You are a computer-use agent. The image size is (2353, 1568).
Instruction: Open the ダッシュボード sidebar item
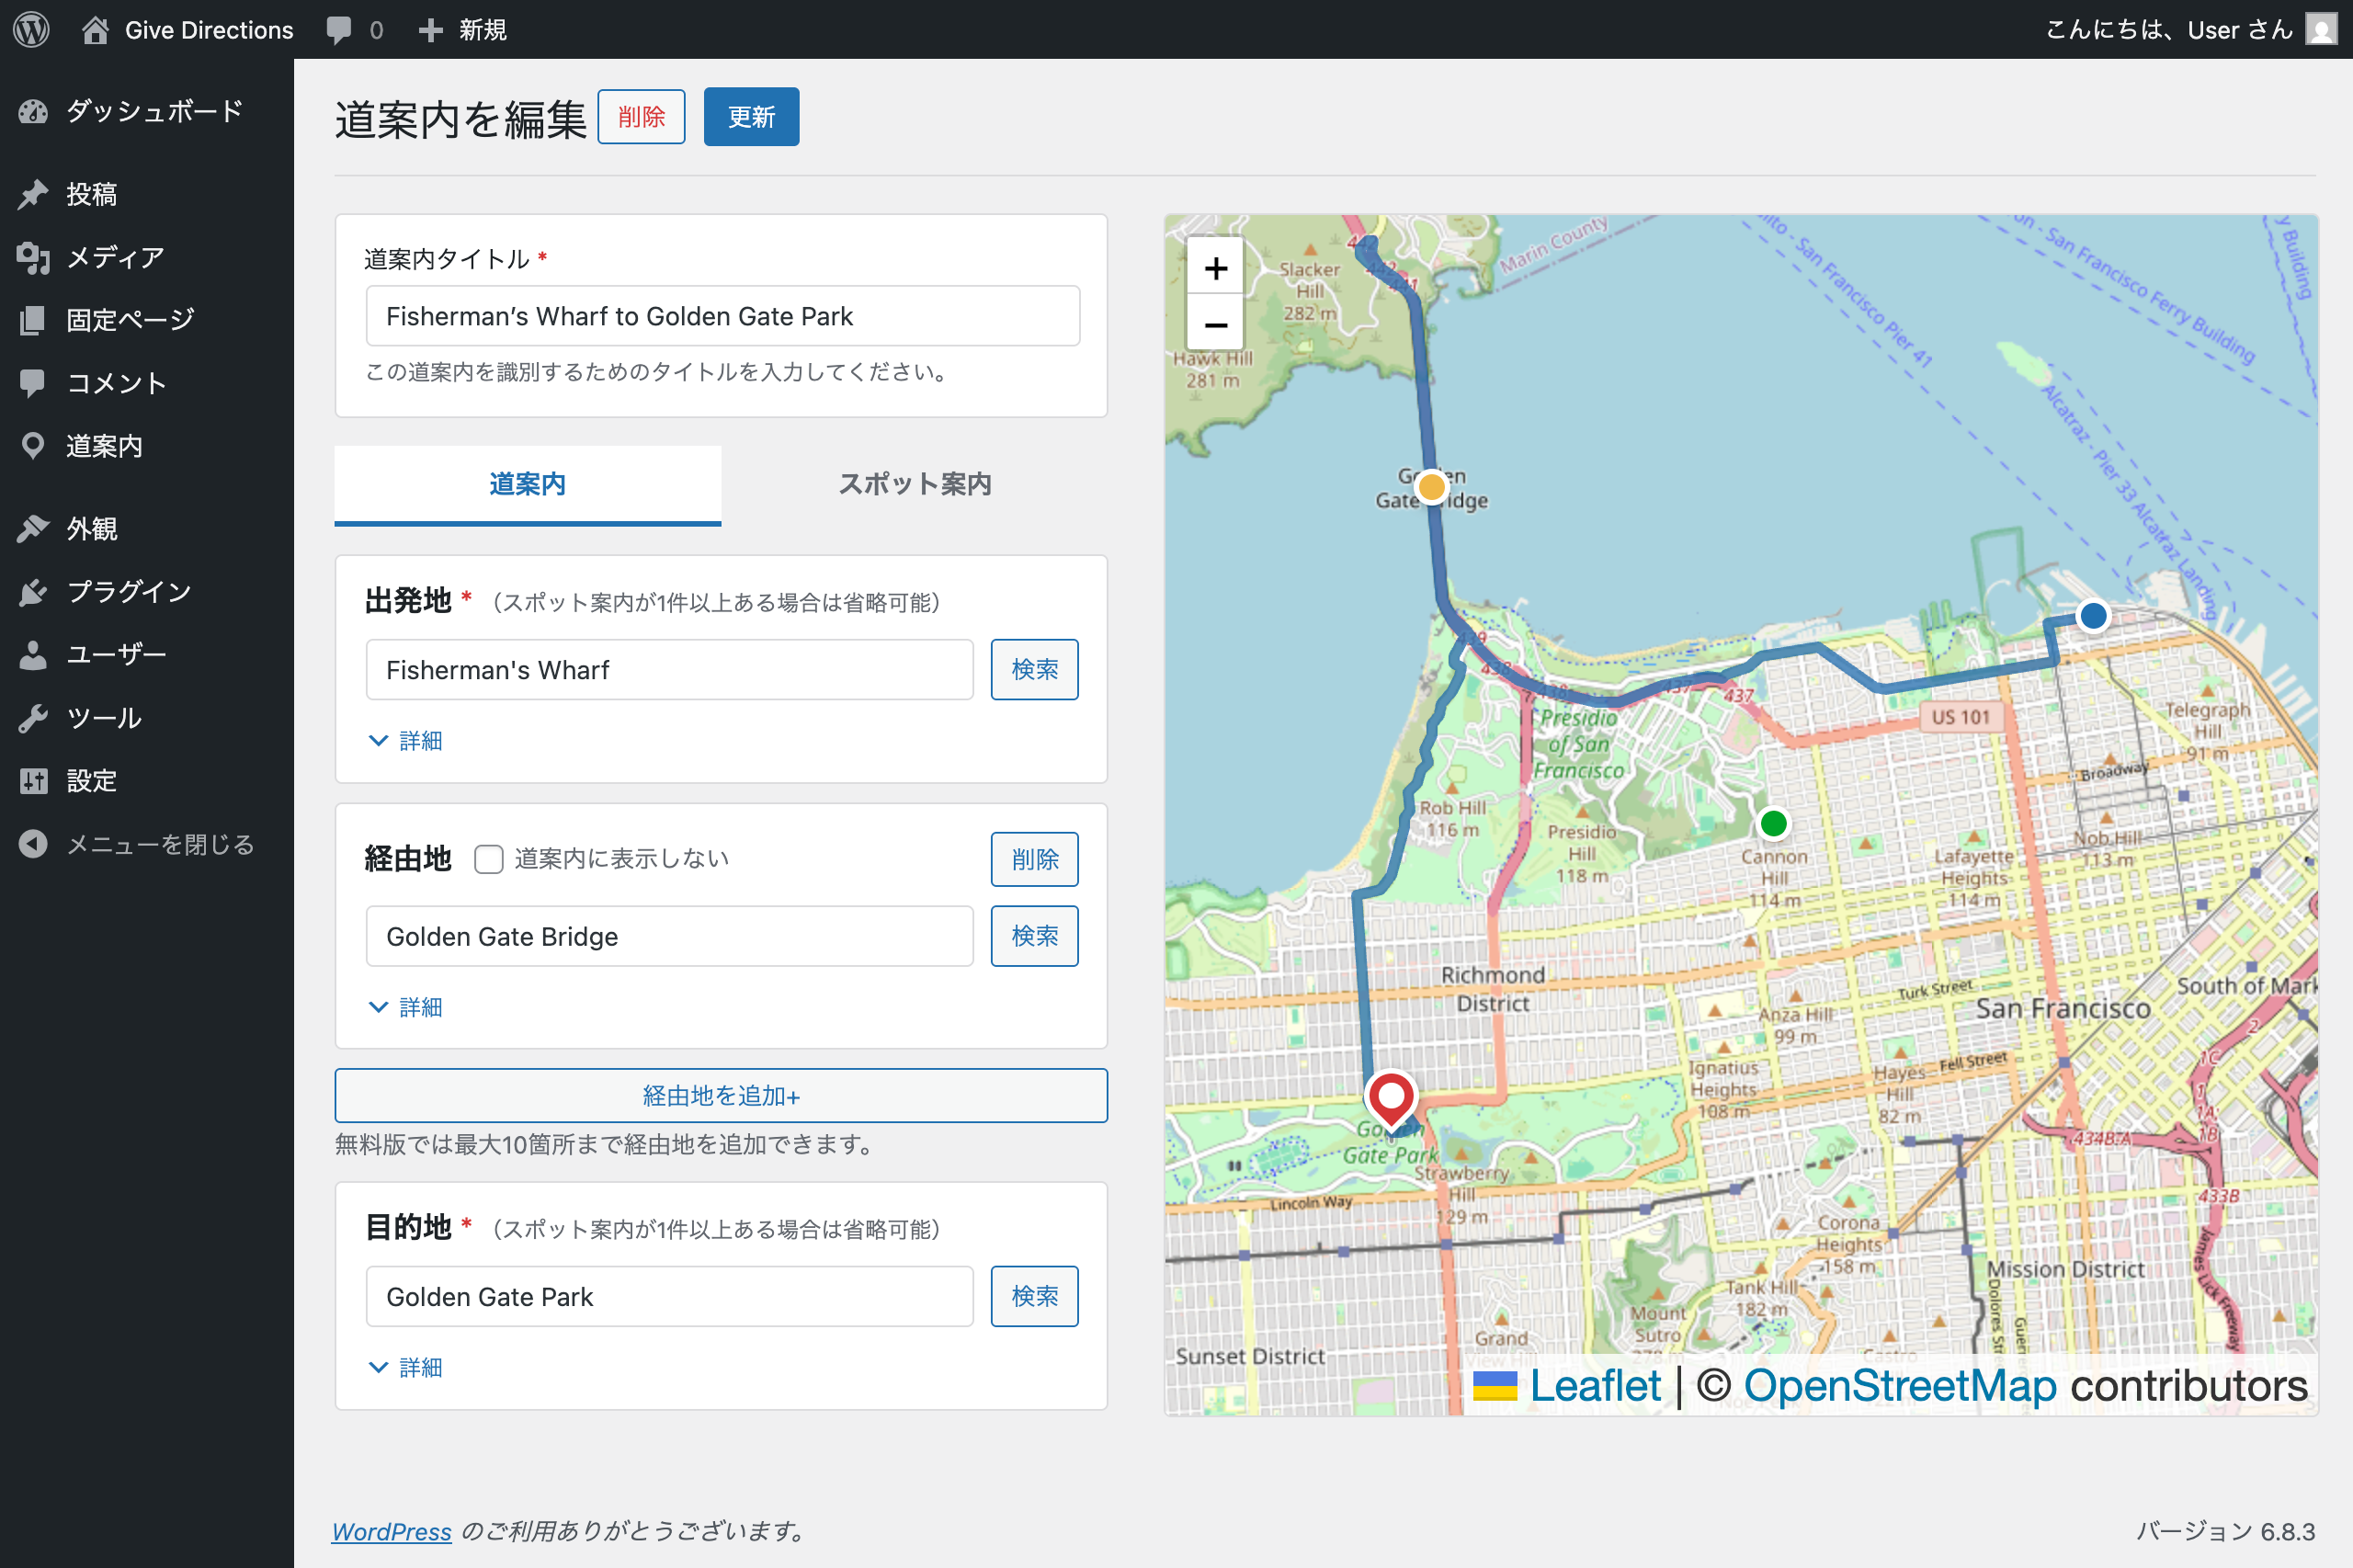click(151, 111)
